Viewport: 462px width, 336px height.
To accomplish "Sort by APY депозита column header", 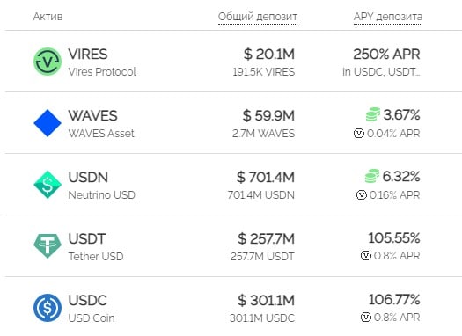I will pyautogui.click(x=388, y=17).
